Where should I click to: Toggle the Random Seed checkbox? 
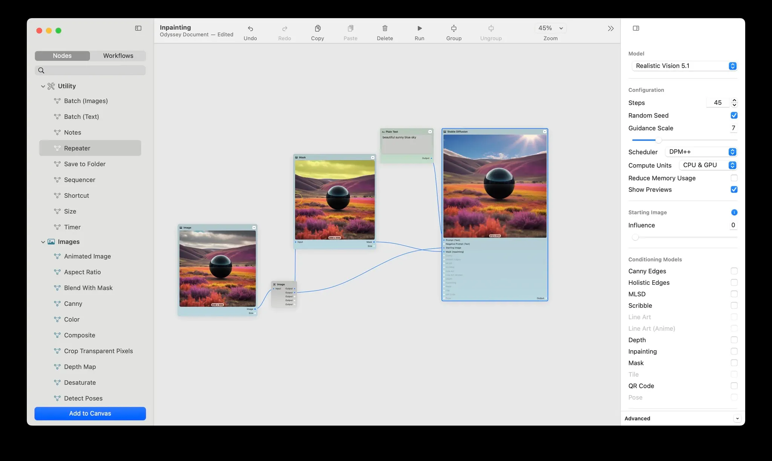point(734,115)
